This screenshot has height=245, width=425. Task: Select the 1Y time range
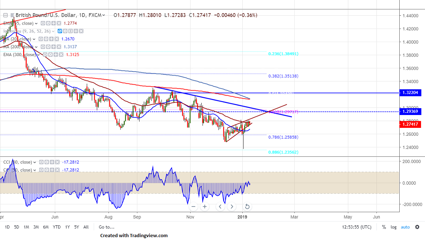point(67,227)
